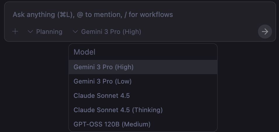This screenshot has height=132, width=279.
Task: Select GPT-OSS 120B (Medium) model
Action: coord(112,124)
